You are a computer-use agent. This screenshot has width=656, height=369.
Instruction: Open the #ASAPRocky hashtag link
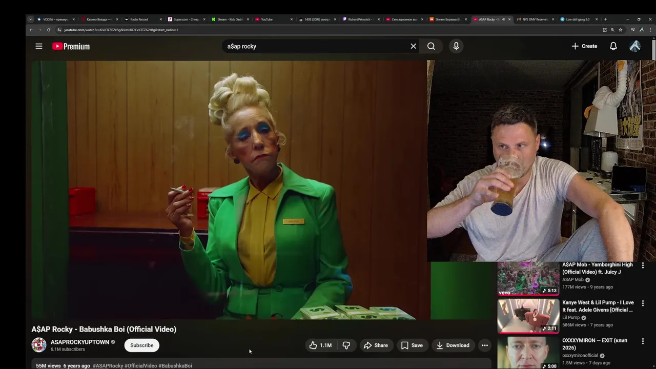108,366
